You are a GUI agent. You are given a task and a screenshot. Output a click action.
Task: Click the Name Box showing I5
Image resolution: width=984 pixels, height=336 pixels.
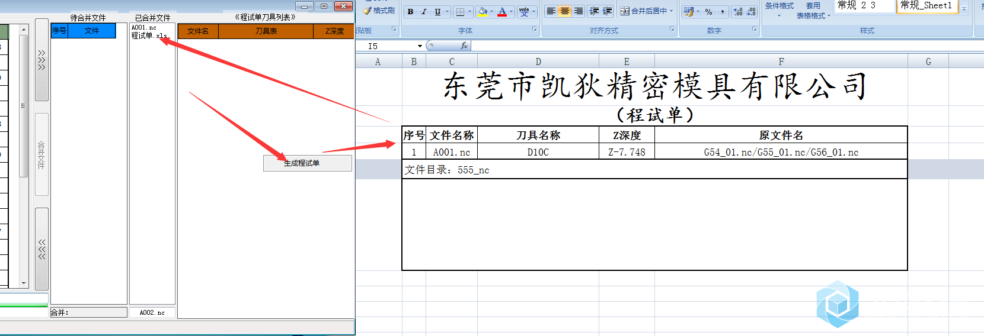[x=385, y=46]
